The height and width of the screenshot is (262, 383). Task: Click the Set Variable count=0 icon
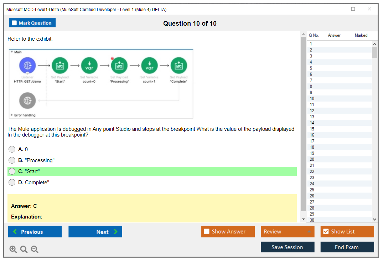(x=89, y=66)
